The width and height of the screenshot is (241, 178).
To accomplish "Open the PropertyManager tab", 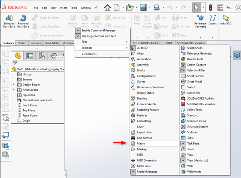I will tap(30, 55).
